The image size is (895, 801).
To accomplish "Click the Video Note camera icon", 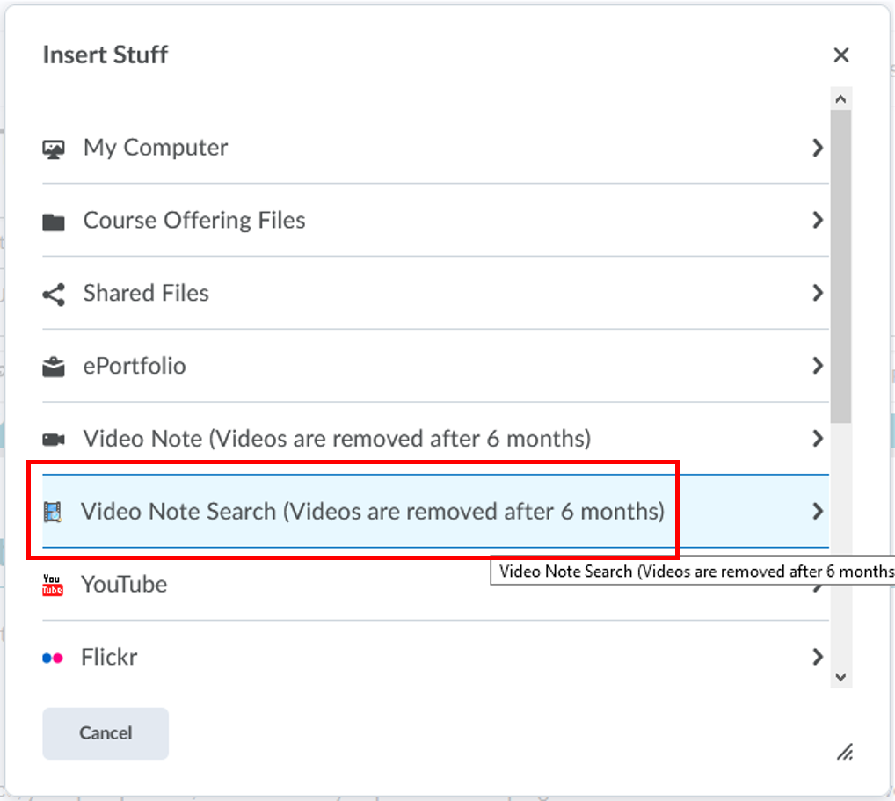I will coord(55,439).
